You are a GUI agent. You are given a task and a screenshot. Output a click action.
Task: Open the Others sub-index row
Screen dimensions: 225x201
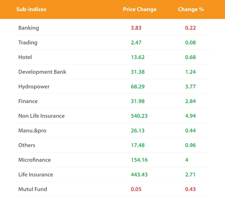[27, 145]
